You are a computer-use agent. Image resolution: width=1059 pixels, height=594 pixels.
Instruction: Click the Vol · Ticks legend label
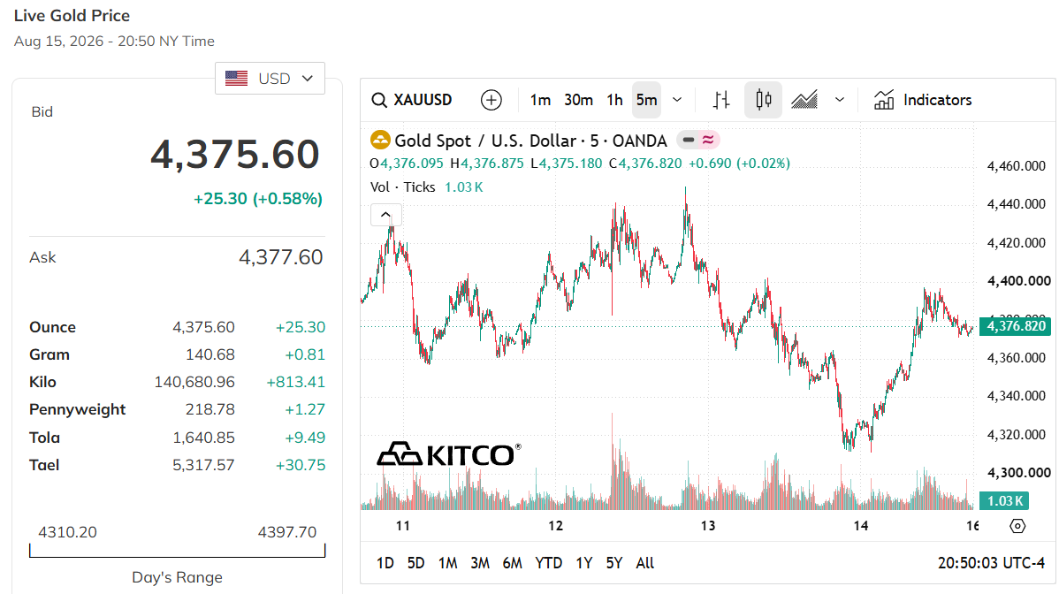(x=402, y=187)
